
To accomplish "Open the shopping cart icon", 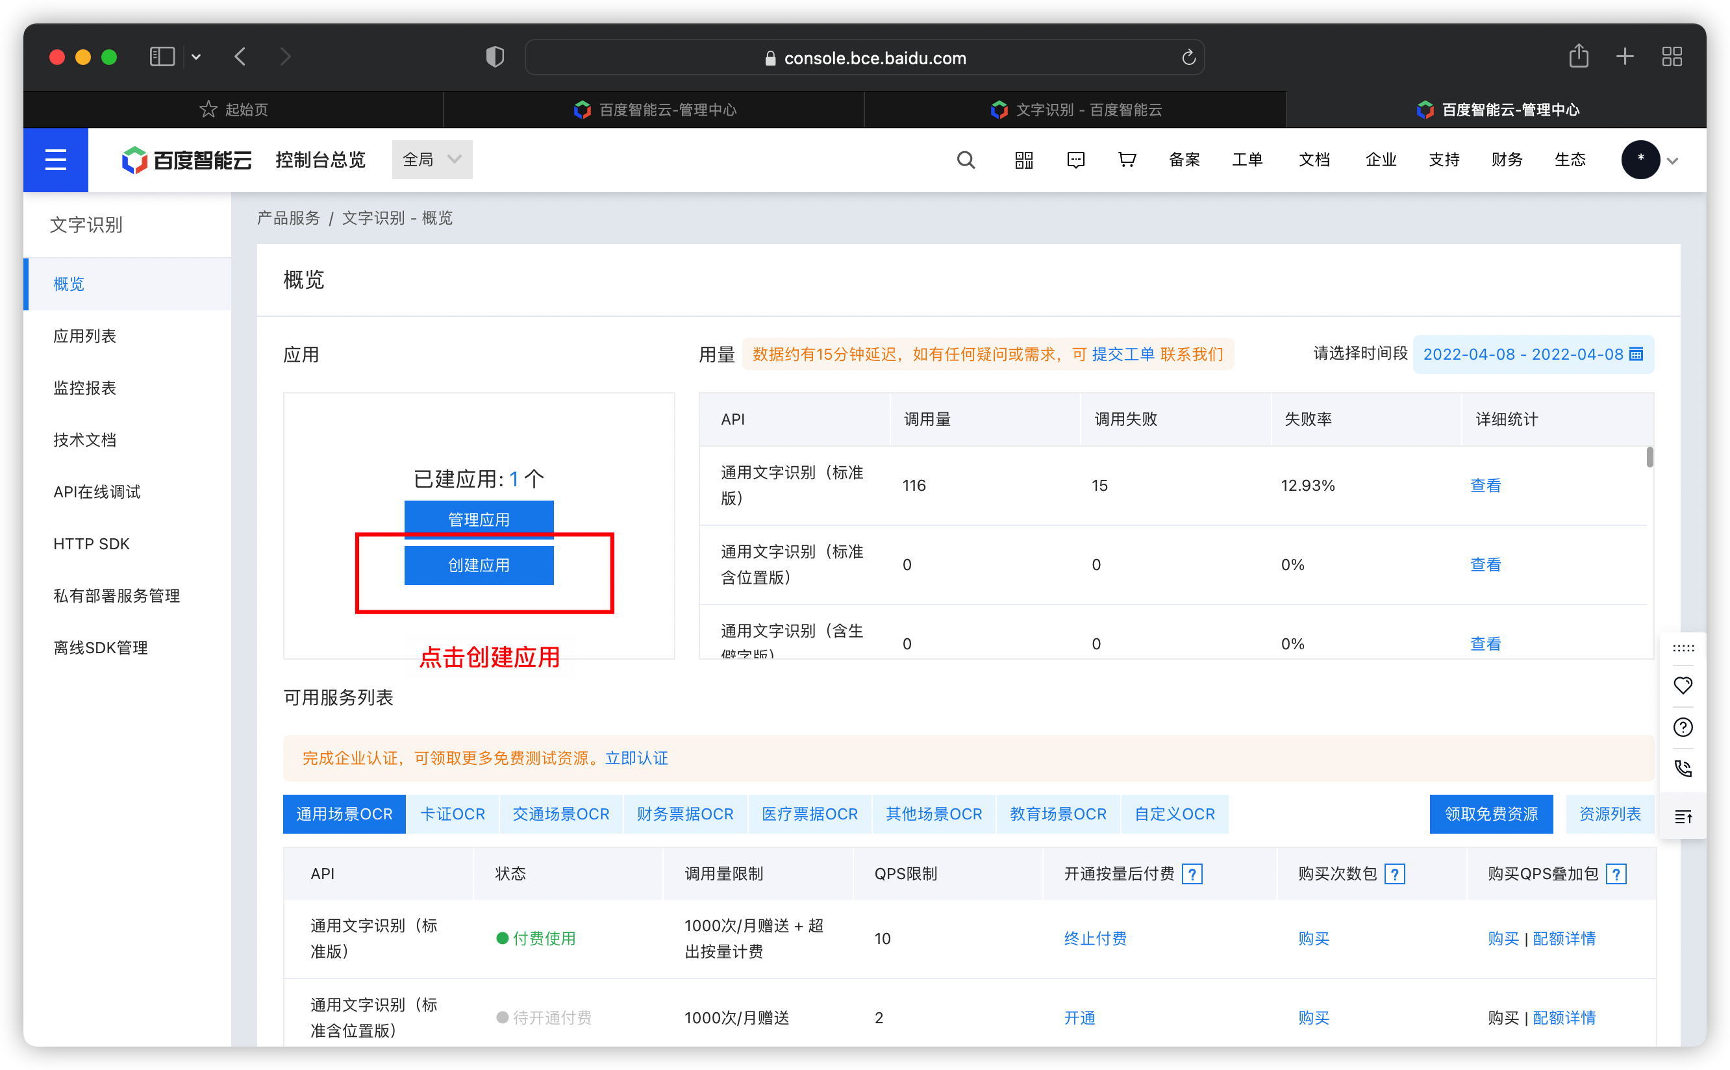I will [1127, 160].
